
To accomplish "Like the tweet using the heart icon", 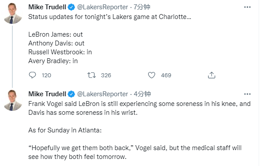I will [x=151, y=75].
